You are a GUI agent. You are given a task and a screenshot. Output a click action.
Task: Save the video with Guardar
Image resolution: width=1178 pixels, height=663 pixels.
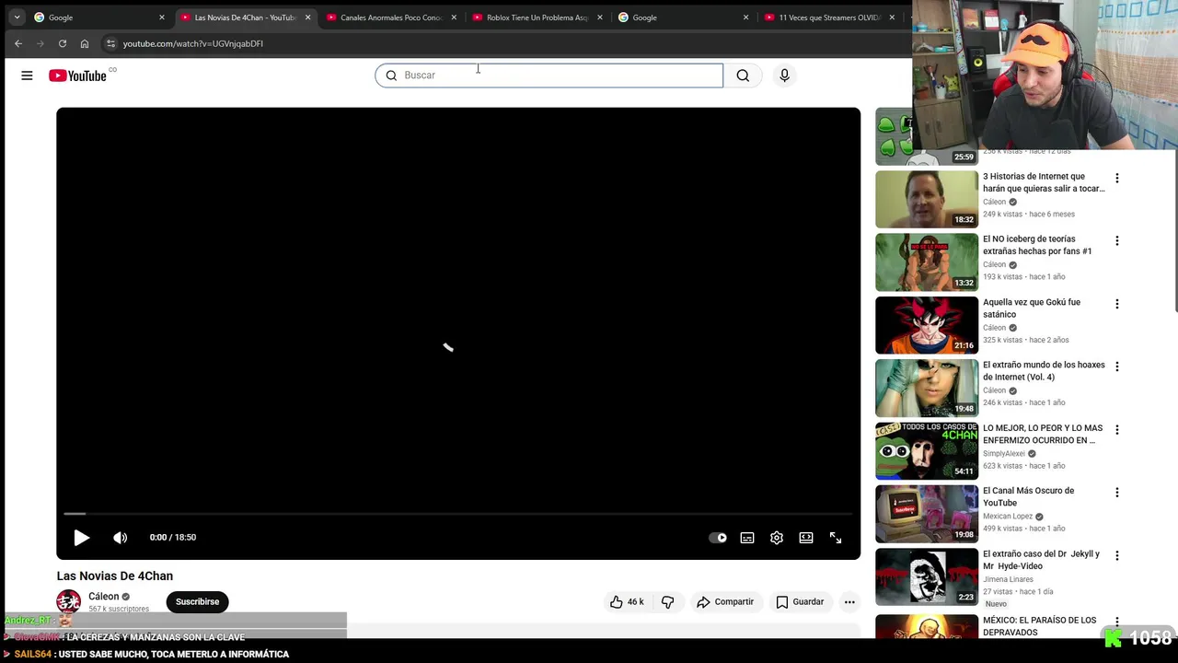click(x=800, y=602)
